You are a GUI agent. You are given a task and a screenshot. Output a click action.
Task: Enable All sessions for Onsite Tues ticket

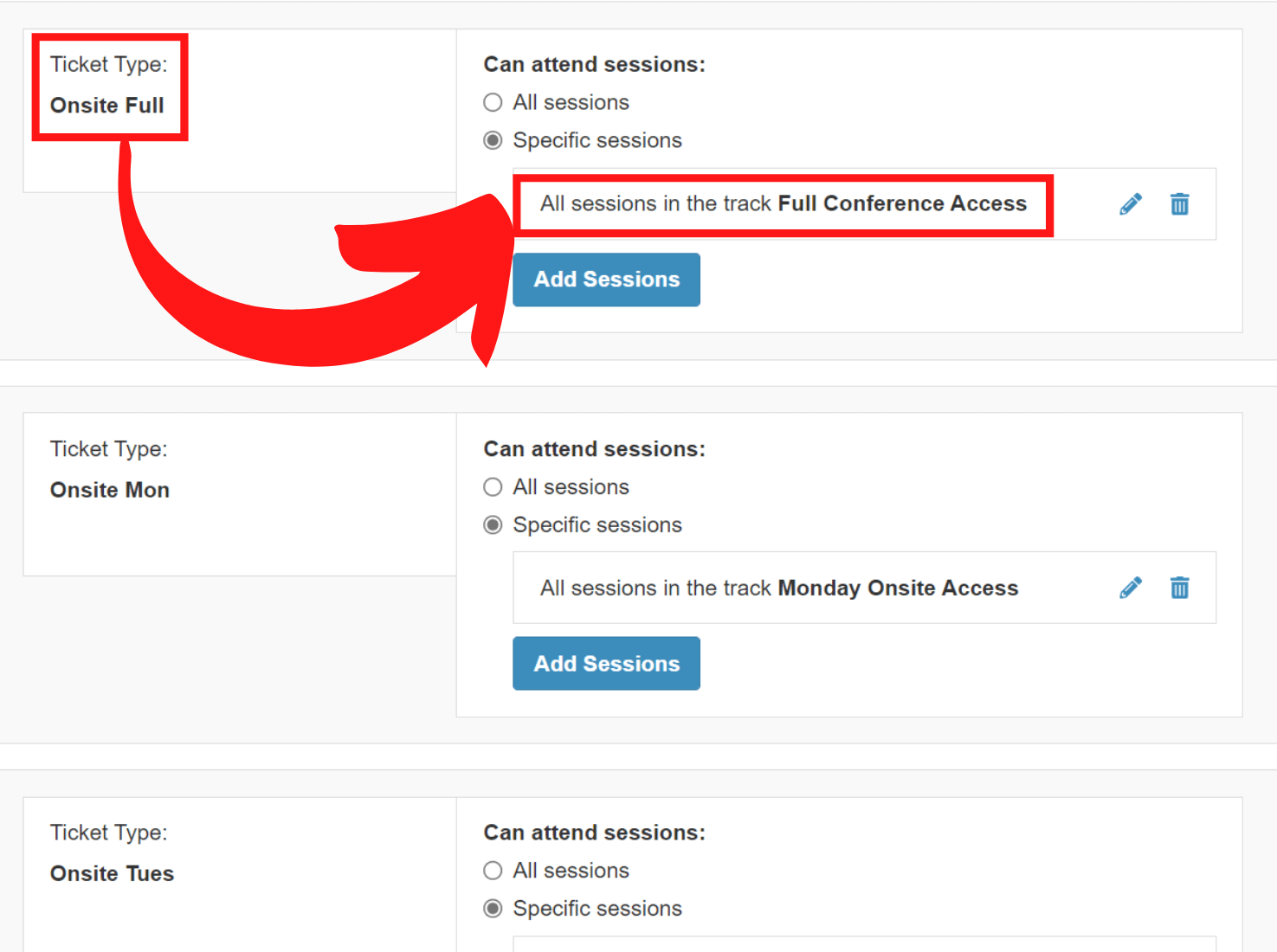pos(493,871)
